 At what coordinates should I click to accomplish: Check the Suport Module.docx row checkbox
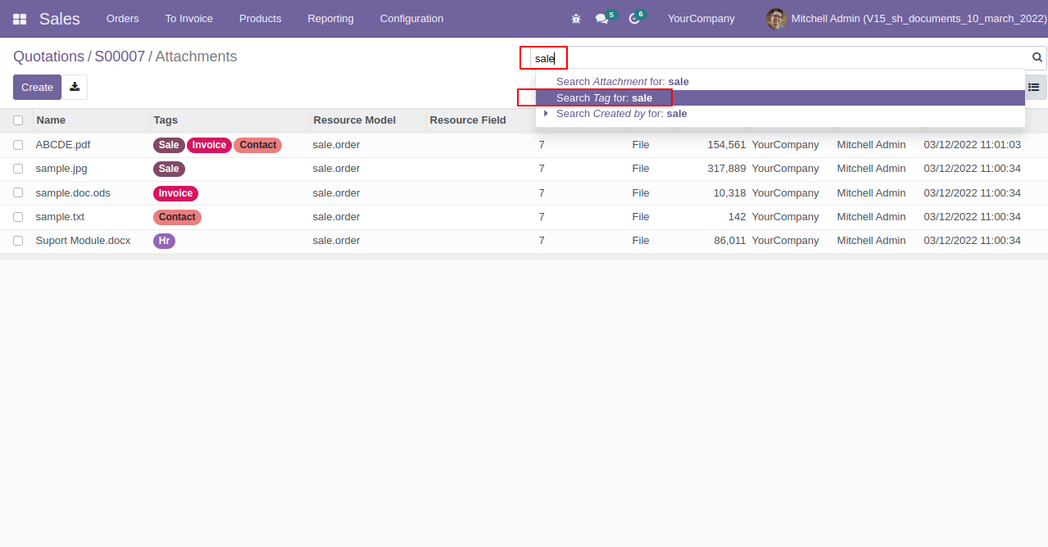18,241
